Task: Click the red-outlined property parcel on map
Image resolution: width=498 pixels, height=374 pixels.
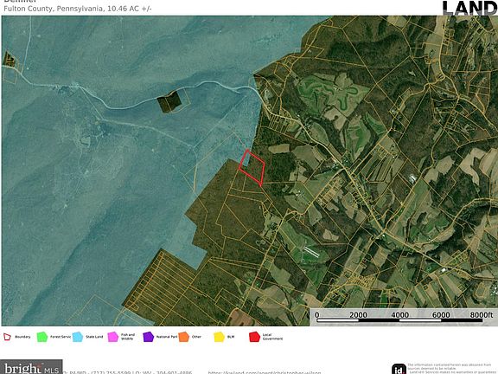Action: pos(252,168)
